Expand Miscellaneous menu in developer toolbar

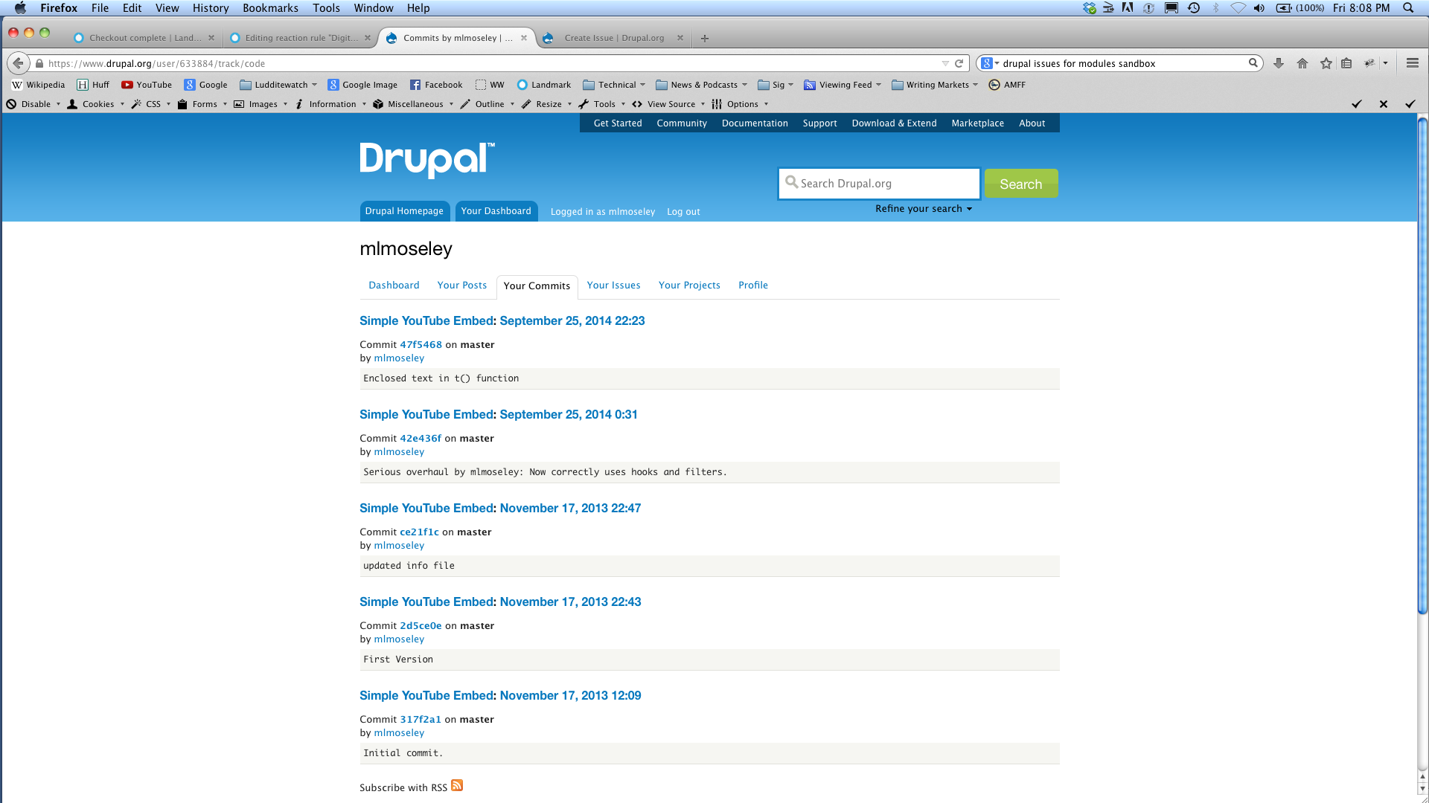pyautogui.click(x=413, y=104)
